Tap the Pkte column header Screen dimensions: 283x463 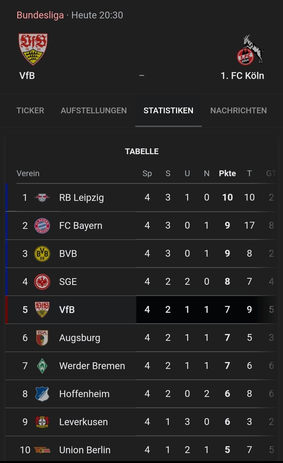click(227, 173)
